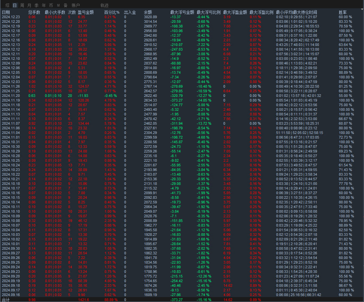The image size is (364, 302).
Task: Click the M tab
Action: coord(58,5)
